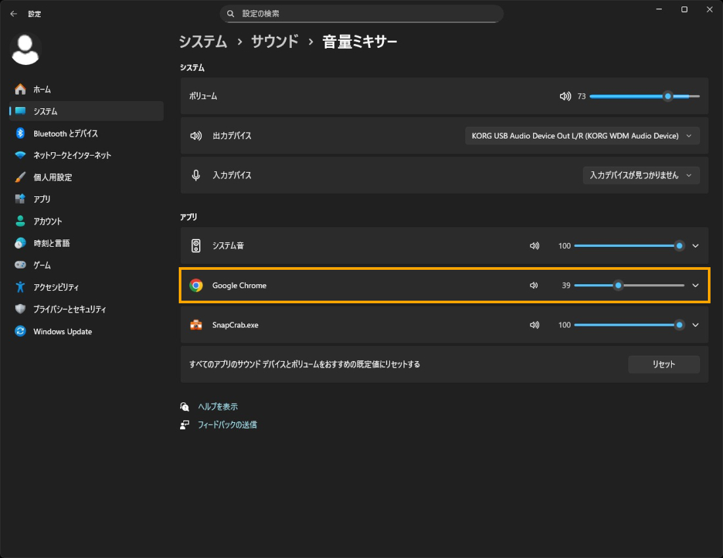
Task: Click the ヘルプを表示 help icon
Action: (x=185, y=406)
